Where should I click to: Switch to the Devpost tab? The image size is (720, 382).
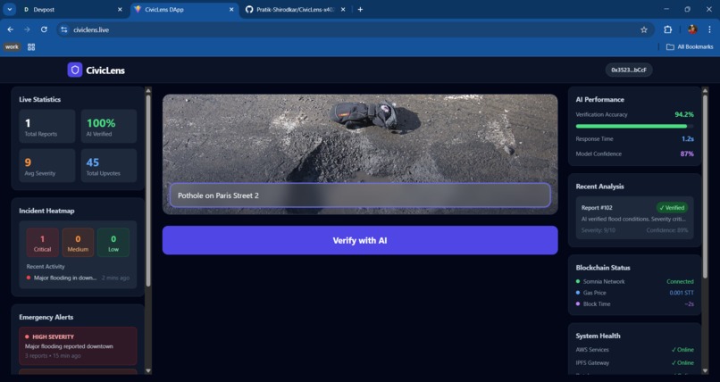pyautogui.click(x=71, y=10)
